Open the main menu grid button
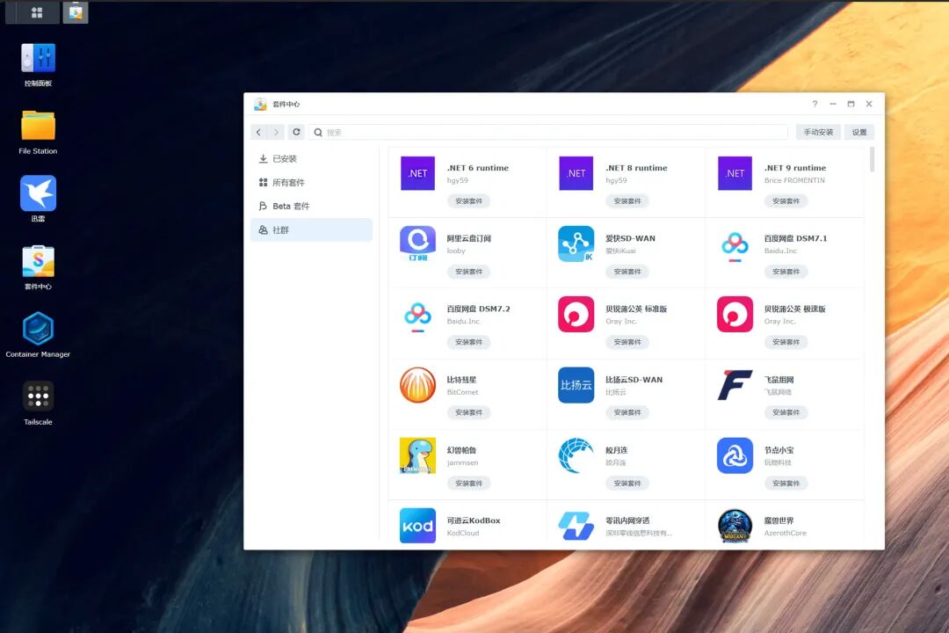The height and width of the screenshot is (633, 949). [36, 12]
